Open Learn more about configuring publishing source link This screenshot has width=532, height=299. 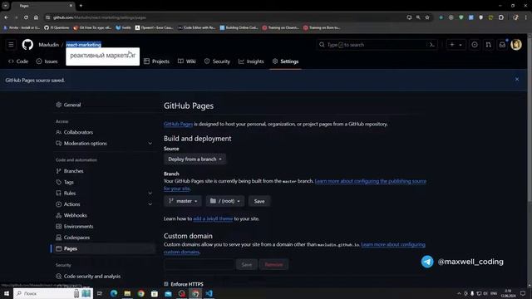click(x=371, y=181)
